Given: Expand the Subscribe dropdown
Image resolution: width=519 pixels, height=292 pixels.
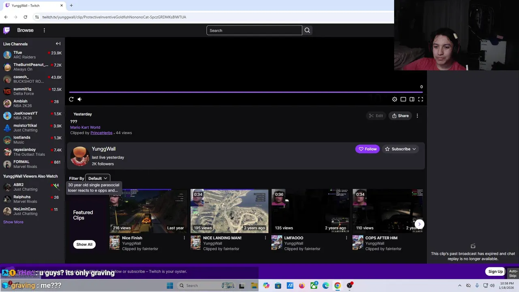Looking at the screenshot, I should point(400,149).
